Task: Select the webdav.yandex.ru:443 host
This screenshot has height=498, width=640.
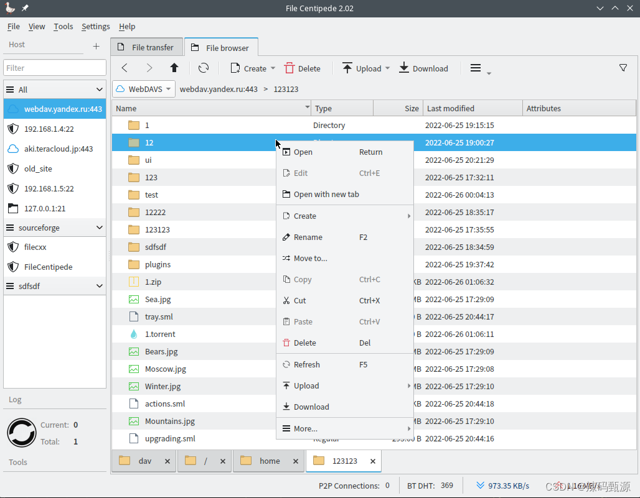Action: pyautogui.click(x=55, y=109)
